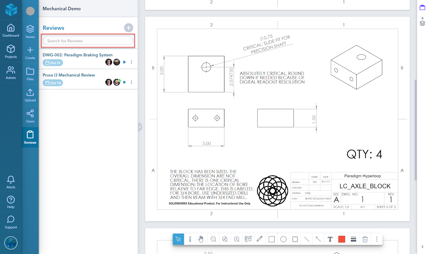Zoom in on the drawing
Image resolution: width=428 pixels, height=254 pixels.
(x=237, y=239)
